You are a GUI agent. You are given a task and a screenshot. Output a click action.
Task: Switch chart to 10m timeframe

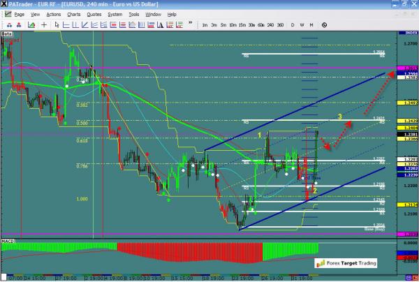pyautogui.click(x=233, y=25)
